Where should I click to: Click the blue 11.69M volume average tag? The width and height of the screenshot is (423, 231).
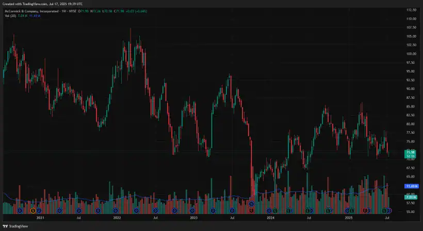tap(411, 186)
